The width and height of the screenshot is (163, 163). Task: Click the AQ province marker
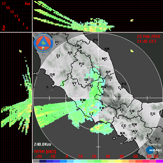point(103,87)
